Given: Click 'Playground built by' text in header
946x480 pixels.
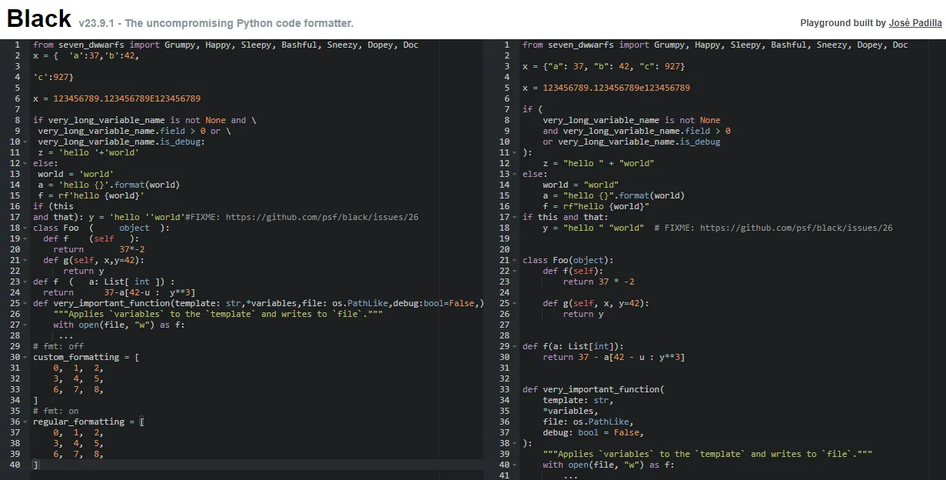Looking at the screenshot, I should coord(843,23).
